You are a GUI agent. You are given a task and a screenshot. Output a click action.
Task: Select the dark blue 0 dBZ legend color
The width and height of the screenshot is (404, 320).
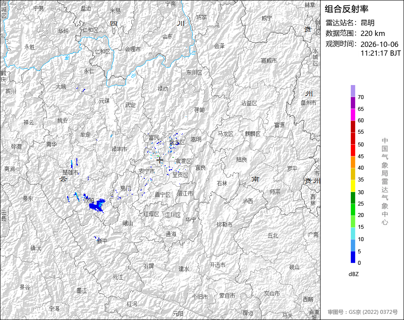tap(353, 257)
